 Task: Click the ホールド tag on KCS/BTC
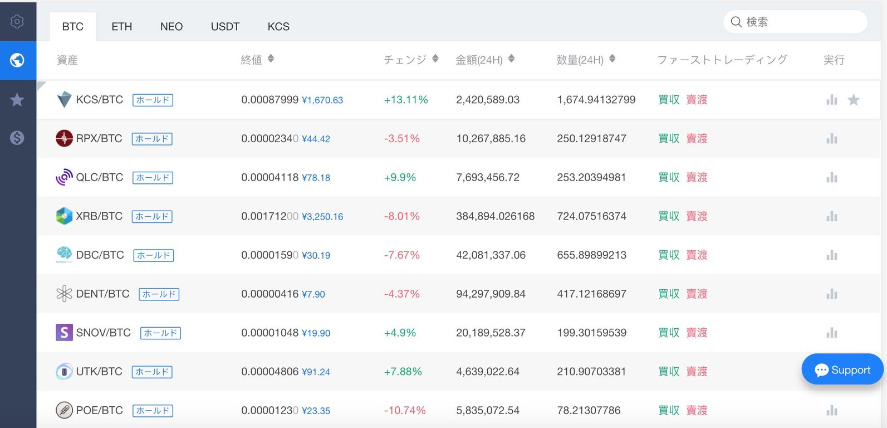(x=153, y=100)
